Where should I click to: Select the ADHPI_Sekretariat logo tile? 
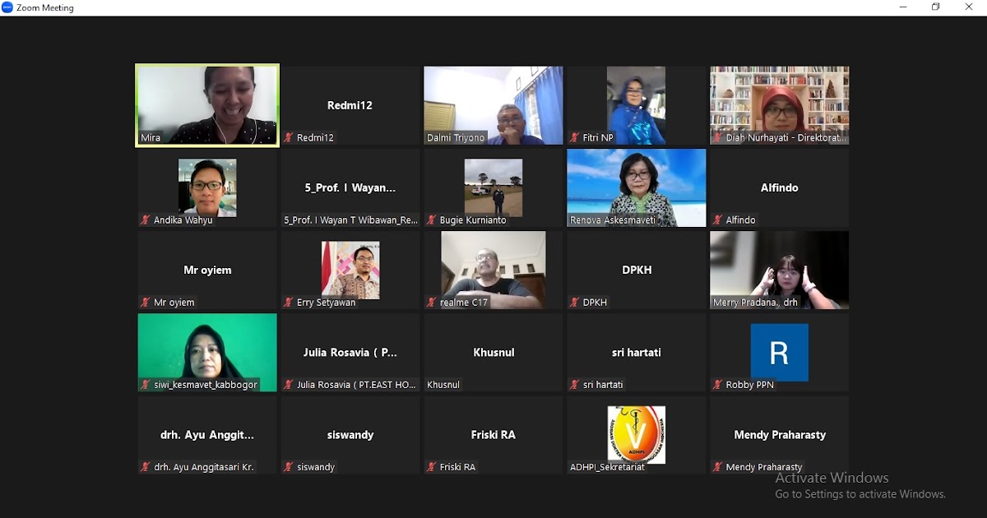coord(637,434)
